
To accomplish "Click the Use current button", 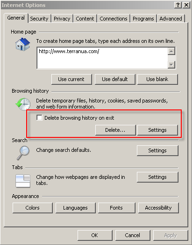I will (71, 79).
